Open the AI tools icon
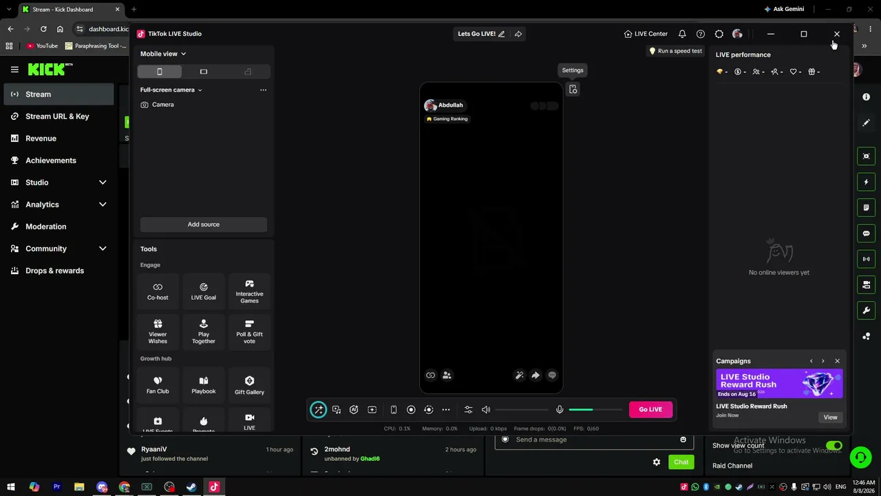 coord(354,410)
